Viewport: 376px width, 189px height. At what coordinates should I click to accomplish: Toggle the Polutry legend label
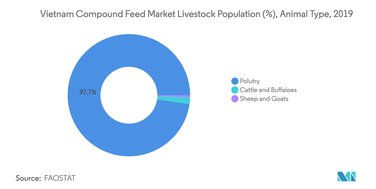pyautogui.click(x=250, y=81)
